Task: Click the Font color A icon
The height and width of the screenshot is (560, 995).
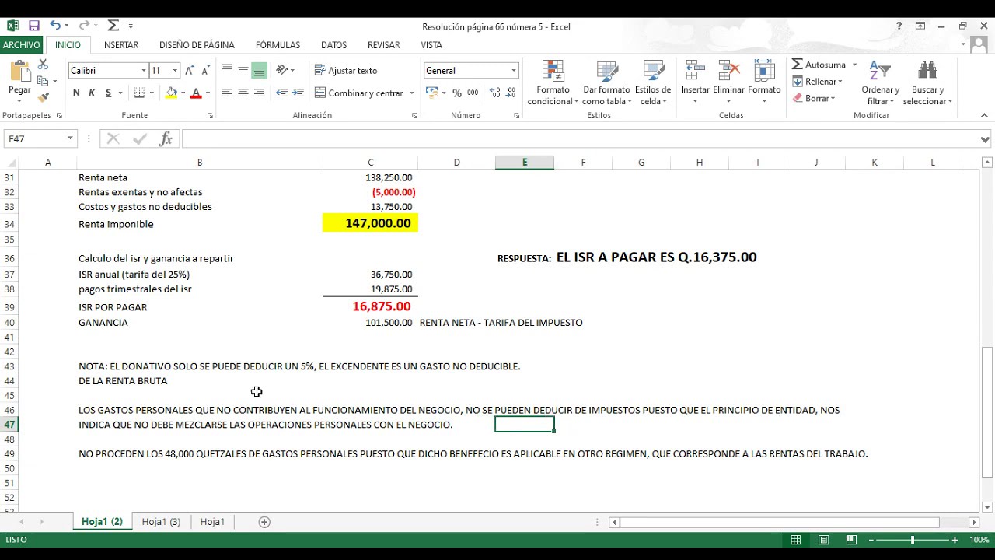Action: pos(196,93)
